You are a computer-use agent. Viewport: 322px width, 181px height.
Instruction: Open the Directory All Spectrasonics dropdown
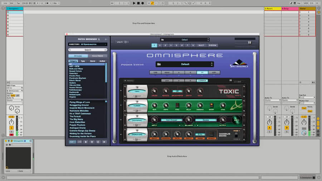pos(88,44)
